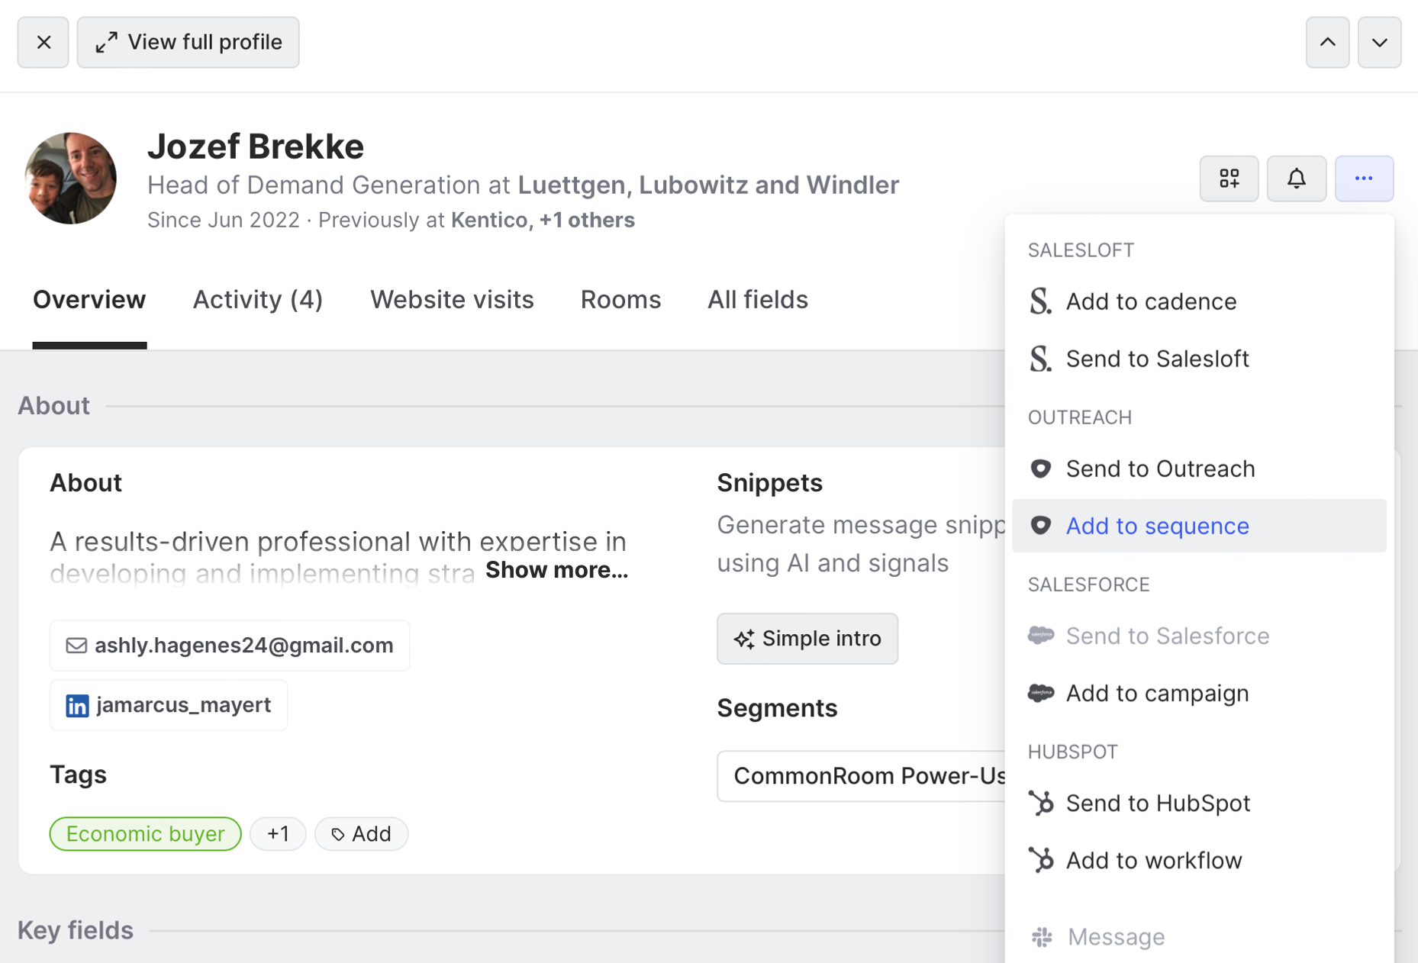The width and height of the screenshot is (1418, 963).
Task: Click Salesloft icon beside Send to Salesloft
Action: [x=1040, y=359]
